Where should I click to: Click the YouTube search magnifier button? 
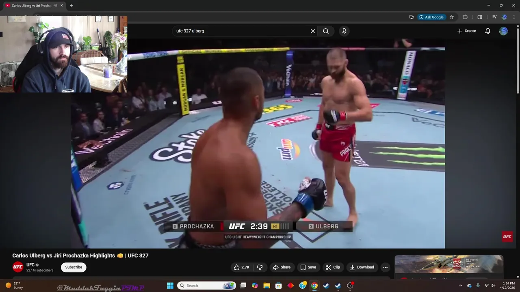pyautogui.click(x=326, y=31)
